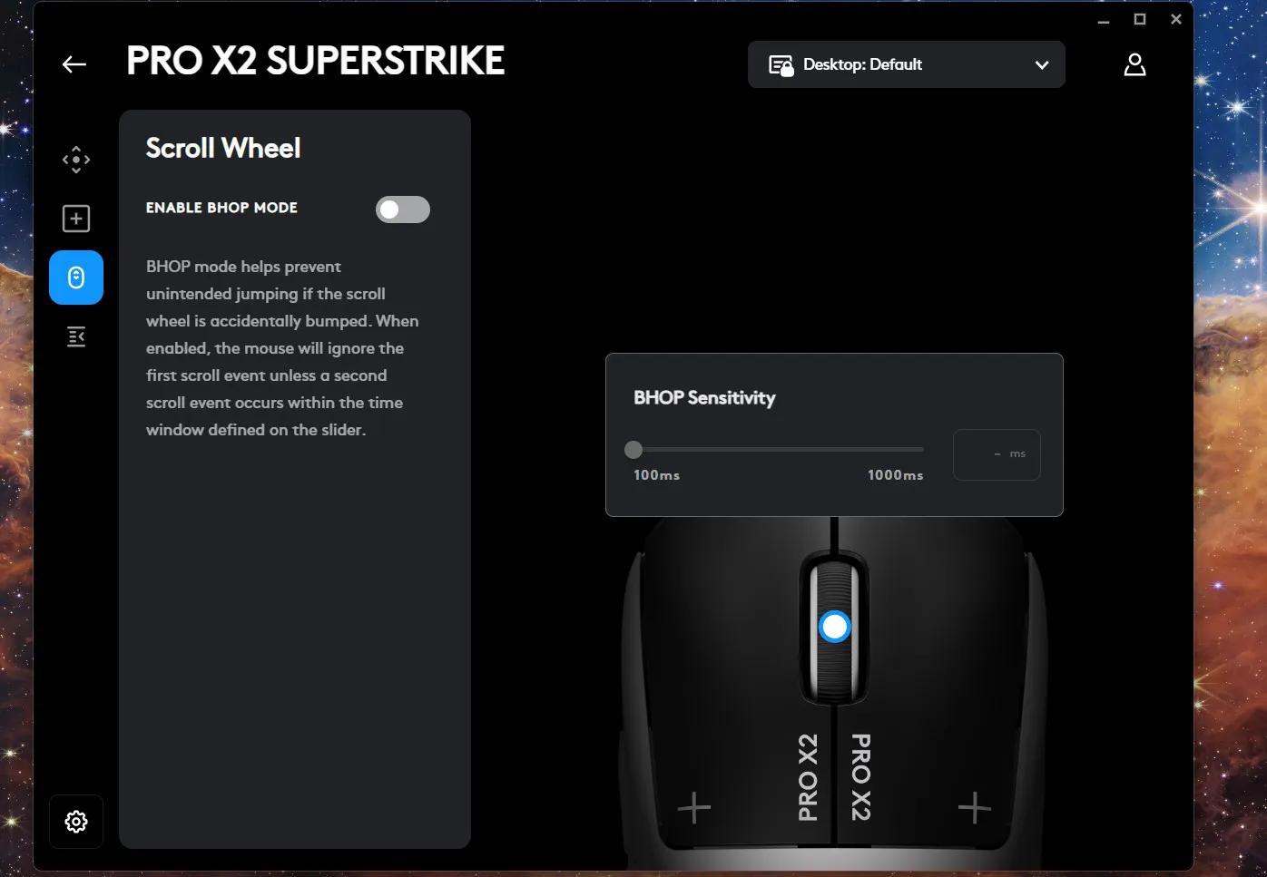Close the G HUB window
The width and height of the screenshot is (1267, 877).
(x=1176, y=20)
